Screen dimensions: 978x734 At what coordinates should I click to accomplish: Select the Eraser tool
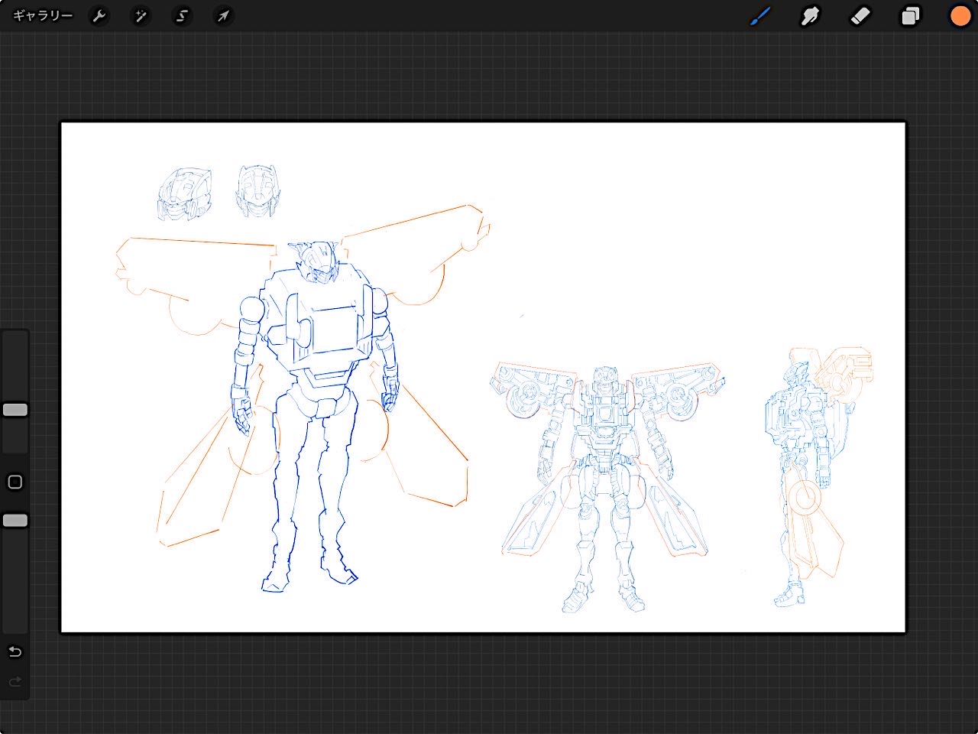click(860, 15)
